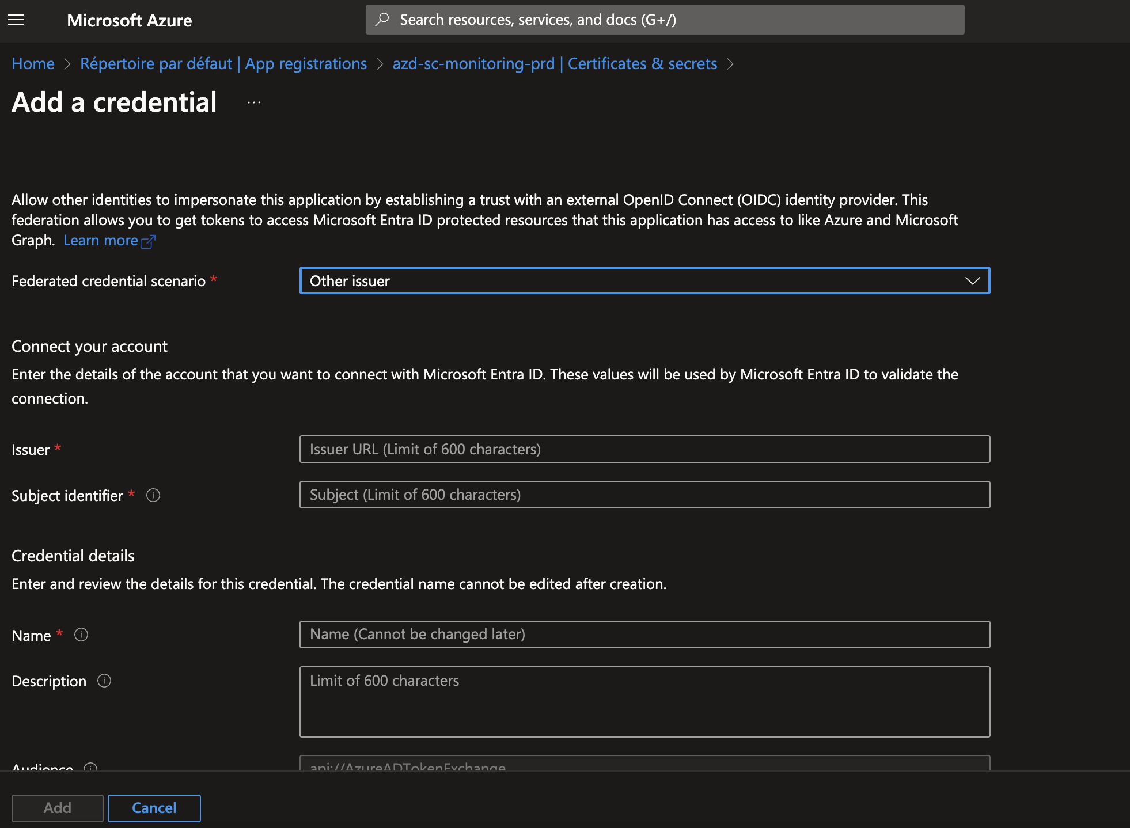Expand the Federated credential scenario dropdown arrow
This screenshot has width=1130, height=828.
click(x=972, y=281)
